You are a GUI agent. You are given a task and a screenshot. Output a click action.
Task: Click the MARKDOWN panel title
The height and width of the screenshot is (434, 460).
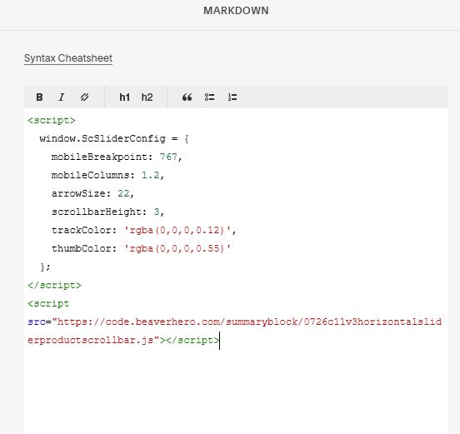pos(236,11)
